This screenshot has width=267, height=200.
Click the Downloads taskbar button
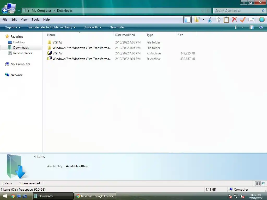(x=53, y=196)
